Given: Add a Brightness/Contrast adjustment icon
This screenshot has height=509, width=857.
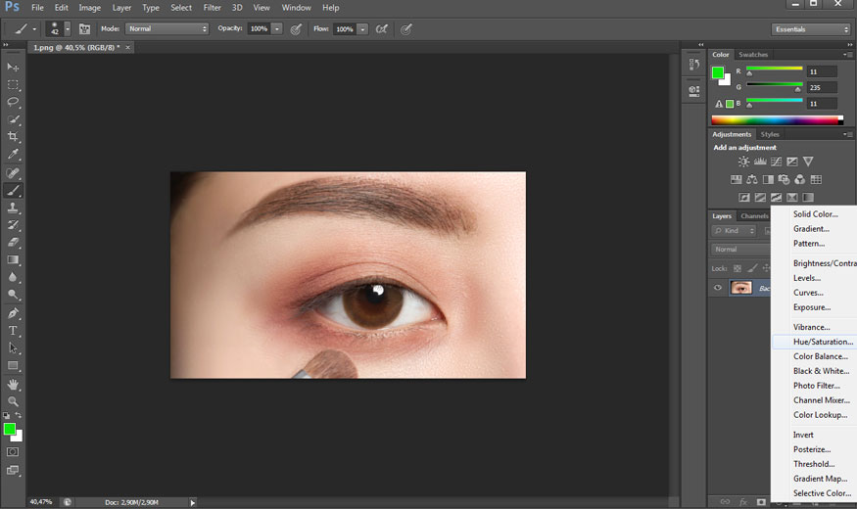Looking at the screenshot, I should pos(743,162).
